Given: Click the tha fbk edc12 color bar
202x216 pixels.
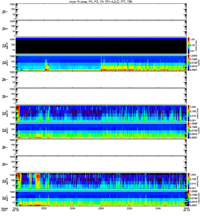Looking at the screenshot, I should (x=189, y=46).
